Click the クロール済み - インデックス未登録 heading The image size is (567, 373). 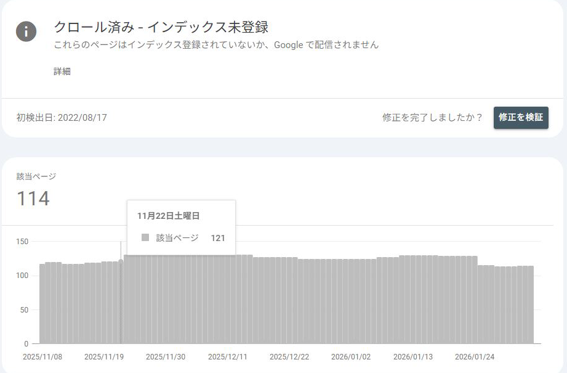(161, 27)
